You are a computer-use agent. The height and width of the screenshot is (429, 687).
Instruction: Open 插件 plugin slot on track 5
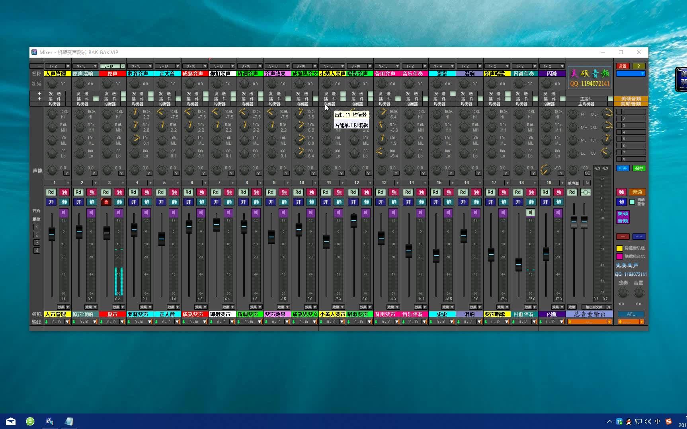coord(164,99)
